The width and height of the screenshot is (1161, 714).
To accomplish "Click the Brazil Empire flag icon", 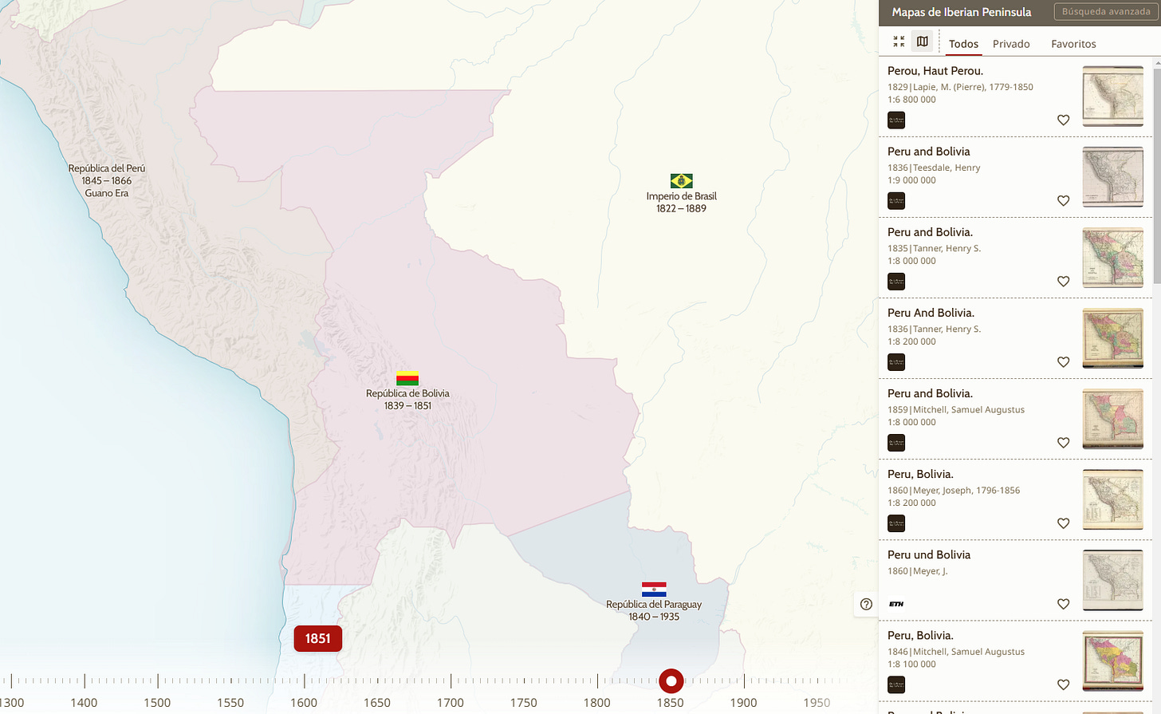I will click(x=682, y=181).
